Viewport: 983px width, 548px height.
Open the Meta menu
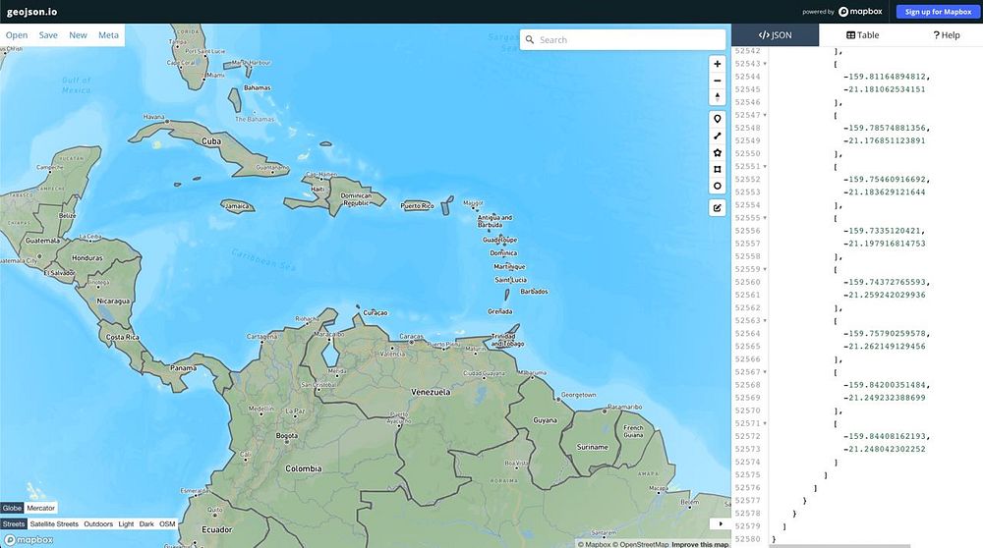tap(108, 35)
